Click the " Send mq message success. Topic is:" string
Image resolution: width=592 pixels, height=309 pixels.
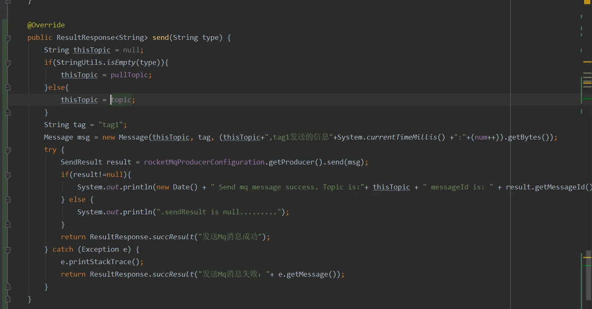point(287,187)
